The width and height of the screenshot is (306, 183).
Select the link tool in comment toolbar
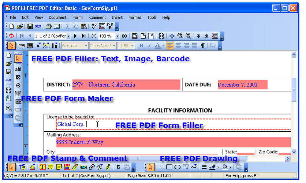[x=91, y=167]
